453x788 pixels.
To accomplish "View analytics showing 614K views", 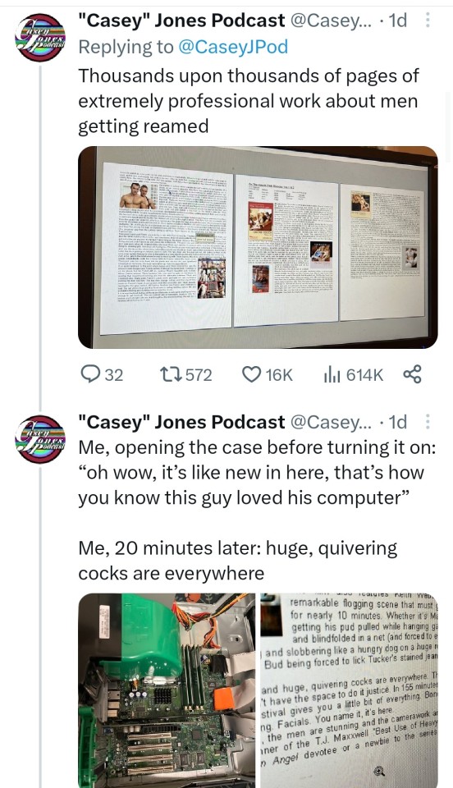I will pos(354,374).
